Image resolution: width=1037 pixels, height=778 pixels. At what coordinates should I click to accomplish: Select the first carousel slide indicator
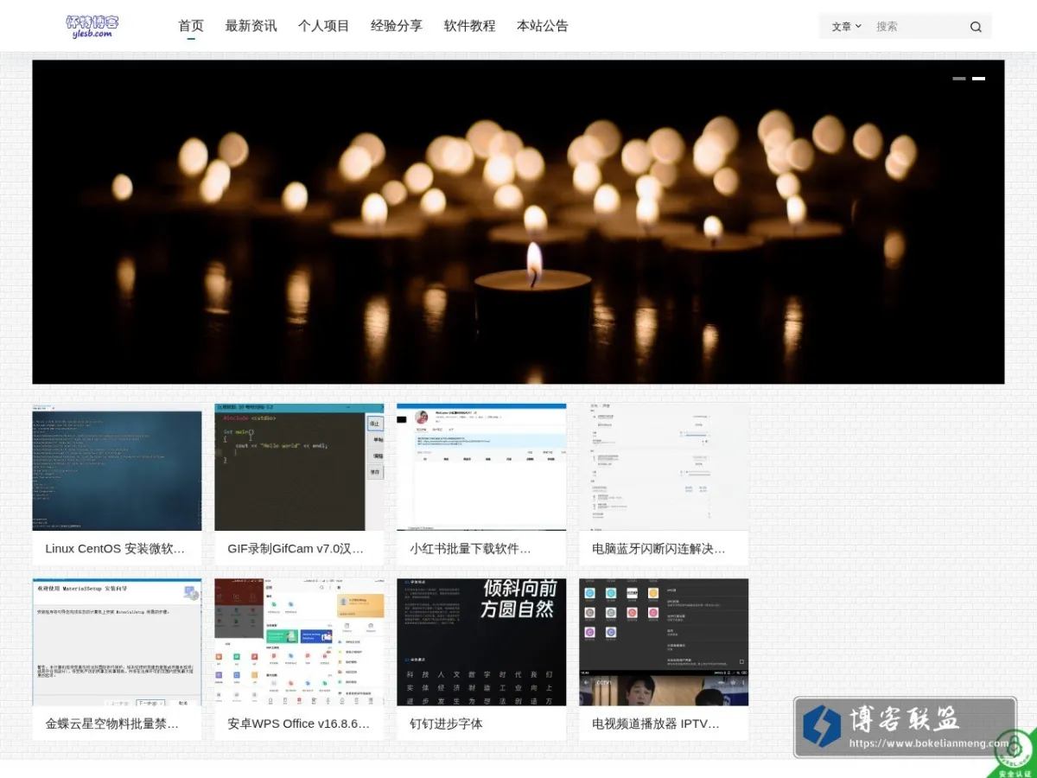click(959, 79)
